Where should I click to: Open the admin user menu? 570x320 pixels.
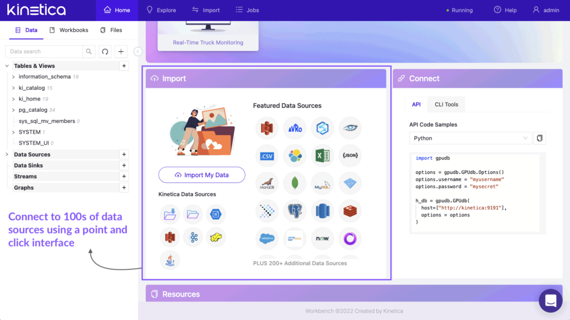point(546,10)
